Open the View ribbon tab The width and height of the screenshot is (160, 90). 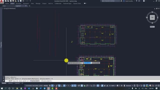point(32,3)
